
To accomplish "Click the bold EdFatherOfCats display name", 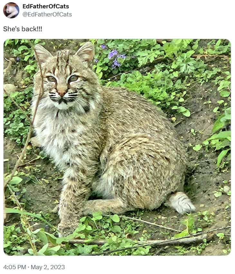I will tap(46, 6).
